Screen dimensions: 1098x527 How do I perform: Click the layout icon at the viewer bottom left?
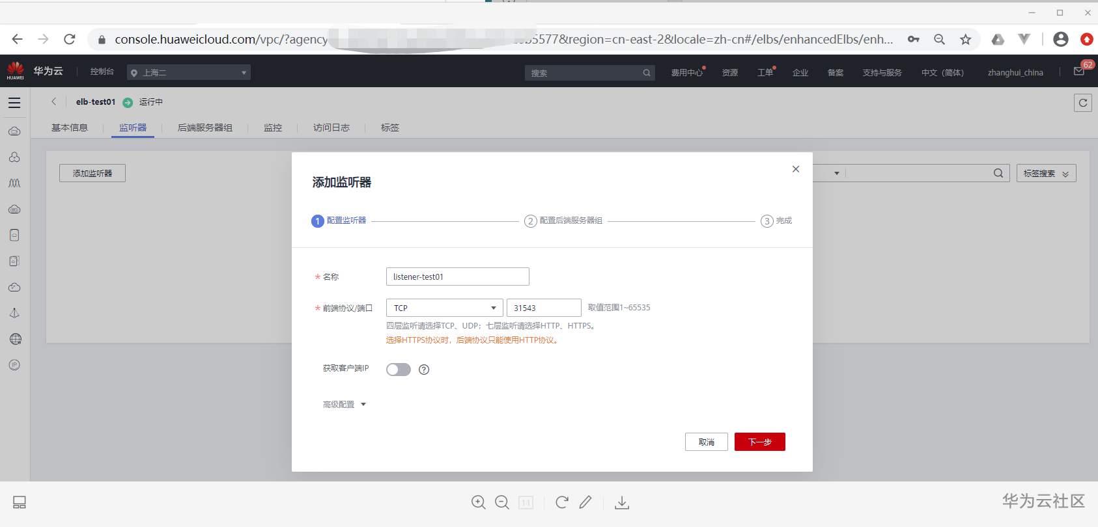click(x=20, y=502)
